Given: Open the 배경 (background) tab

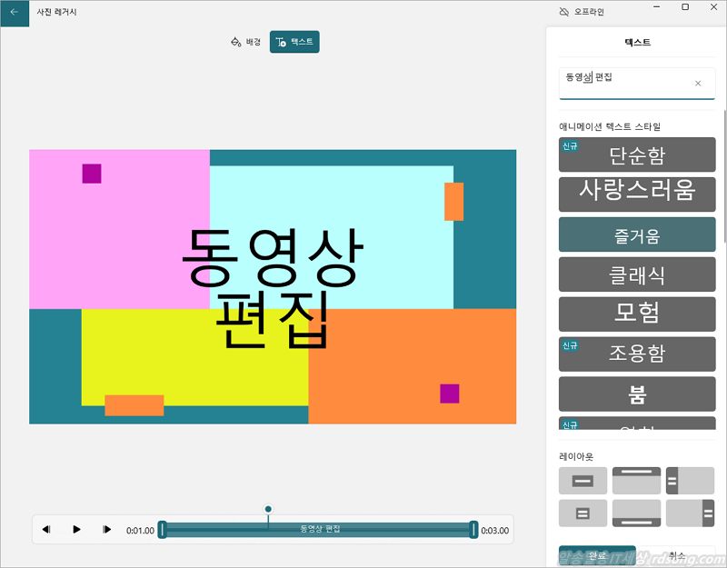Looking at the screenshot, I should [x=246, y=42].
